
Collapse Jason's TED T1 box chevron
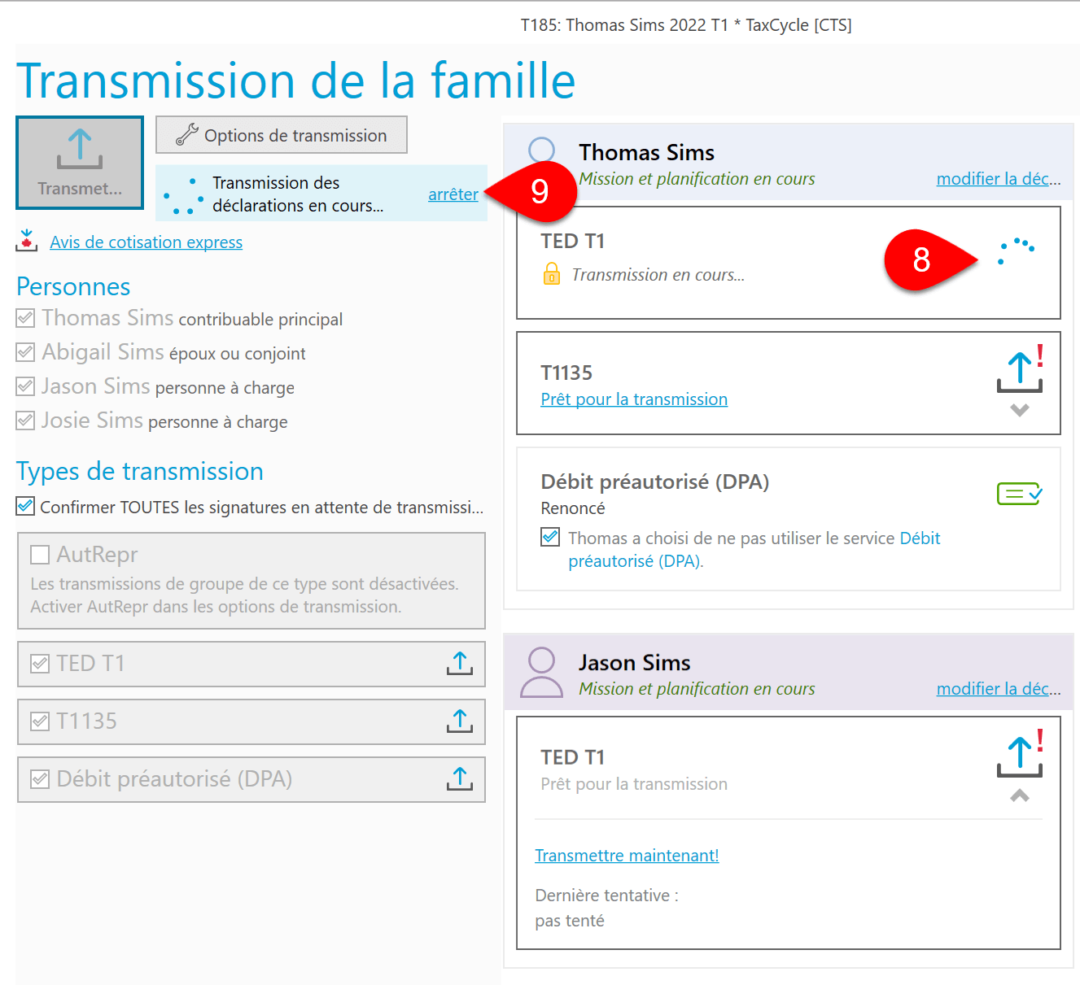click(1020, 795)
